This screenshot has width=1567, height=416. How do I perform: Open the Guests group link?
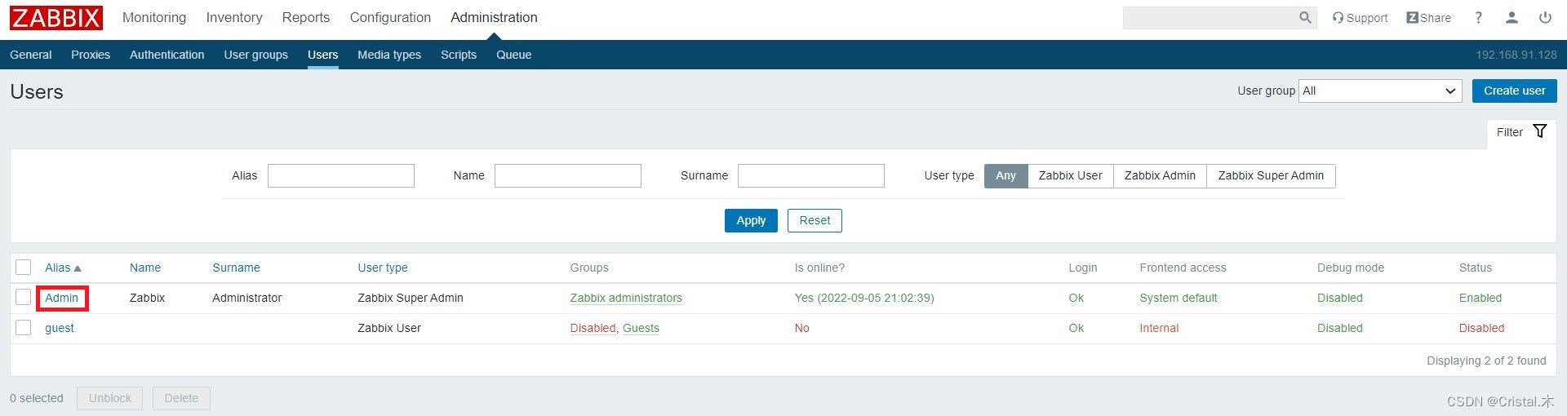pos(641,328)
